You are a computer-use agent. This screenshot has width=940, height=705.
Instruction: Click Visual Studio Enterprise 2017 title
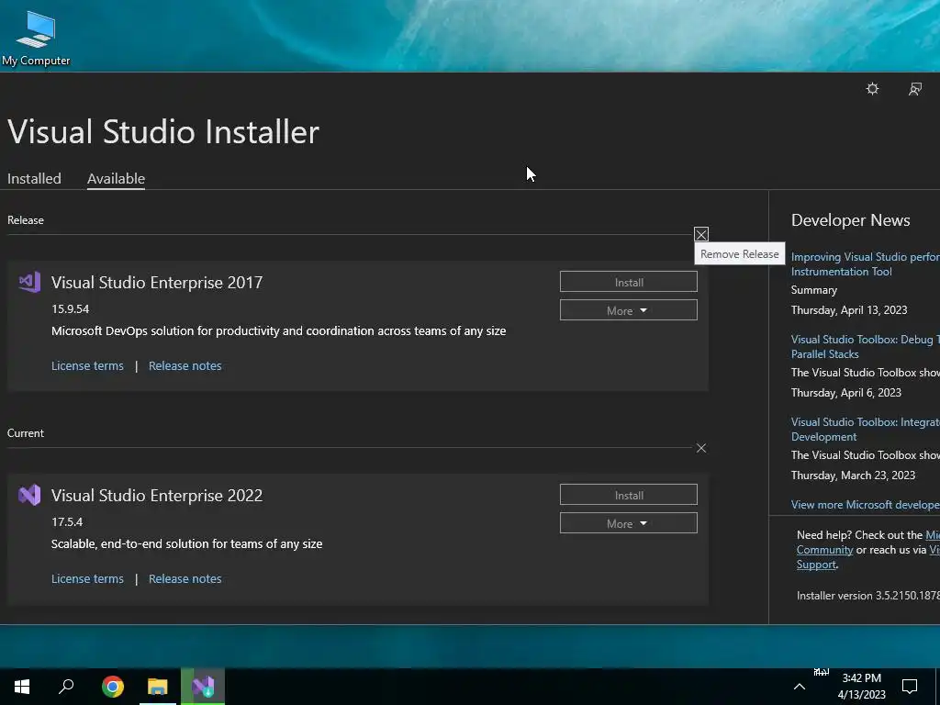coord(157,283)
